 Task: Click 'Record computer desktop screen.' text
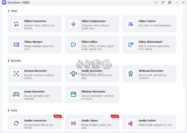tap(39, 77)
